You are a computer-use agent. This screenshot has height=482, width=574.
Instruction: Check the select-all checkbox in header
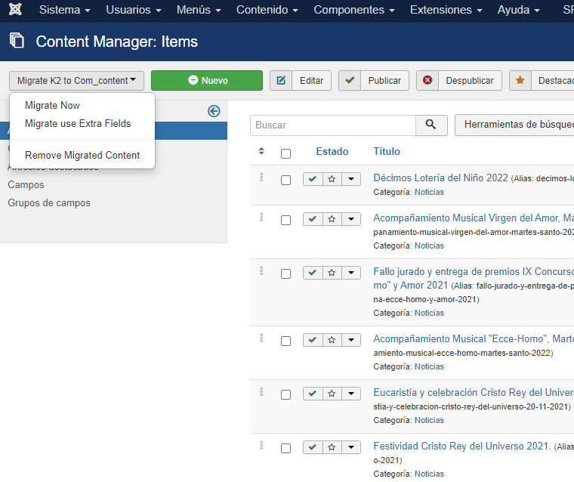[285, 153]
